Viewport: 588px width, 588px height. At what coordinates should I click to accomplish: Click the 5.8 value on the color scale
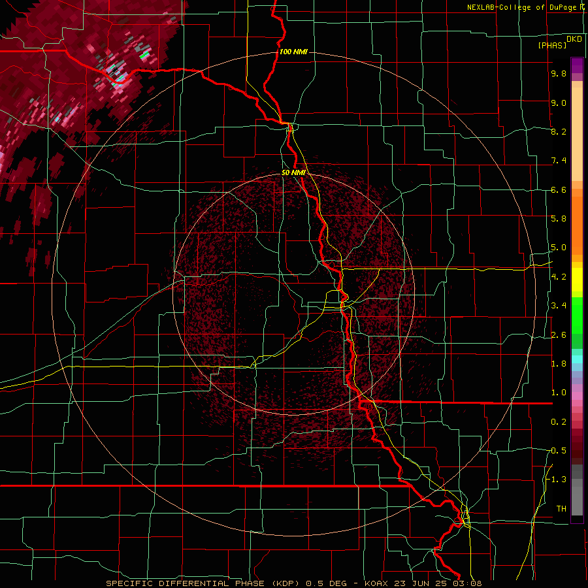(559, 218)
